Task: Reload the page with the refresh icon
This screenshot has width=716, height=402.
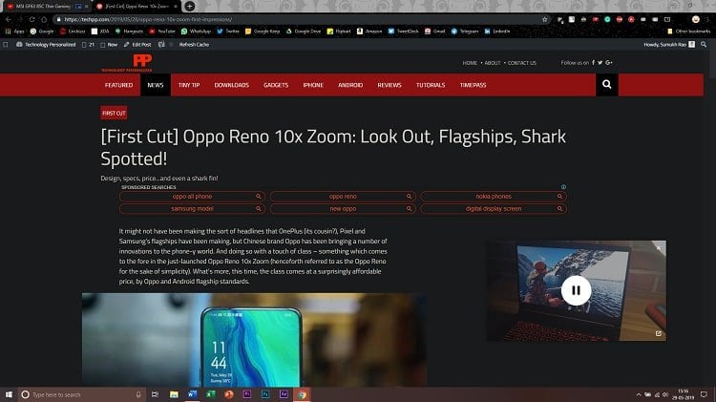Action: [32, 19]
